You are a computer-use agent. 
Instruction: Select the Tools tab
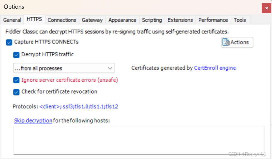click(x=240, y=20)
